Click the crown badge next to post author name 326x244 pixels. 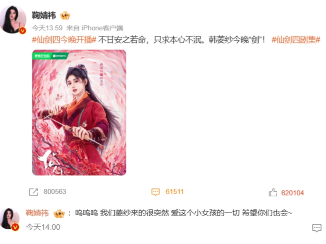(x=65, y=15)
